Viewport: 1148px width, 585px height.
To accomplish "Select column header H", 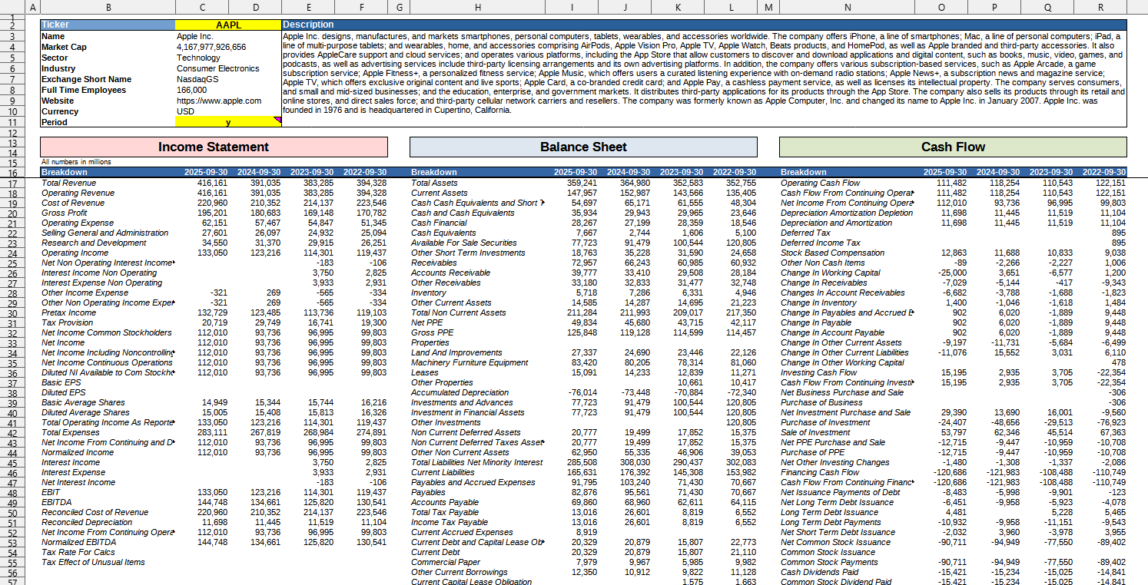I will point(478,7).
